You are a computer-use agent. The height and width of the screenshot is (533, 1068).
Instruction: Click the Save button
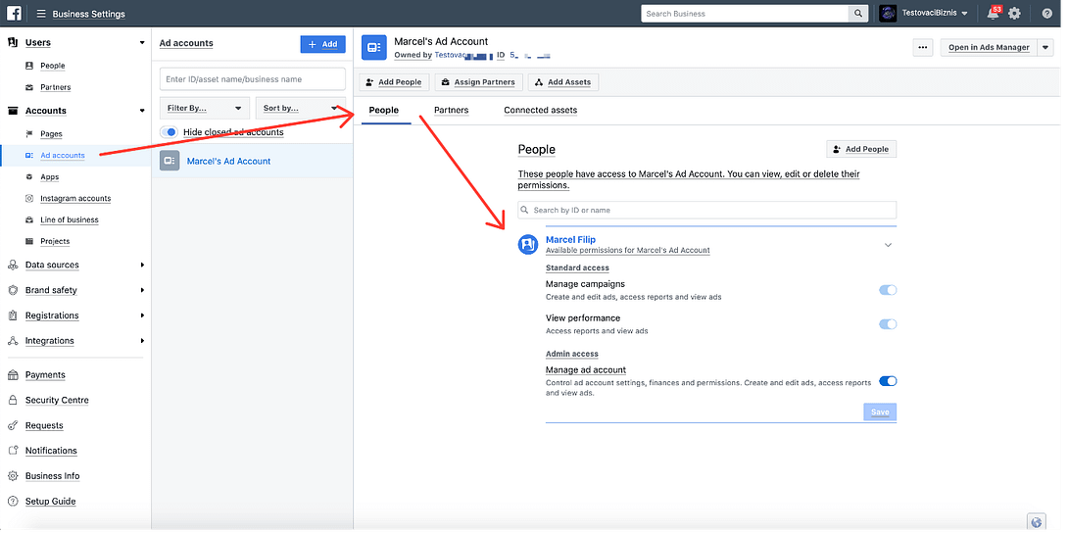880,412
